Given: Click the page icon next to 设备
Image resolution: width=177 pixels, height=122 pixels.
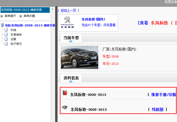Looking at the screenshot, I should coord(6,39).
